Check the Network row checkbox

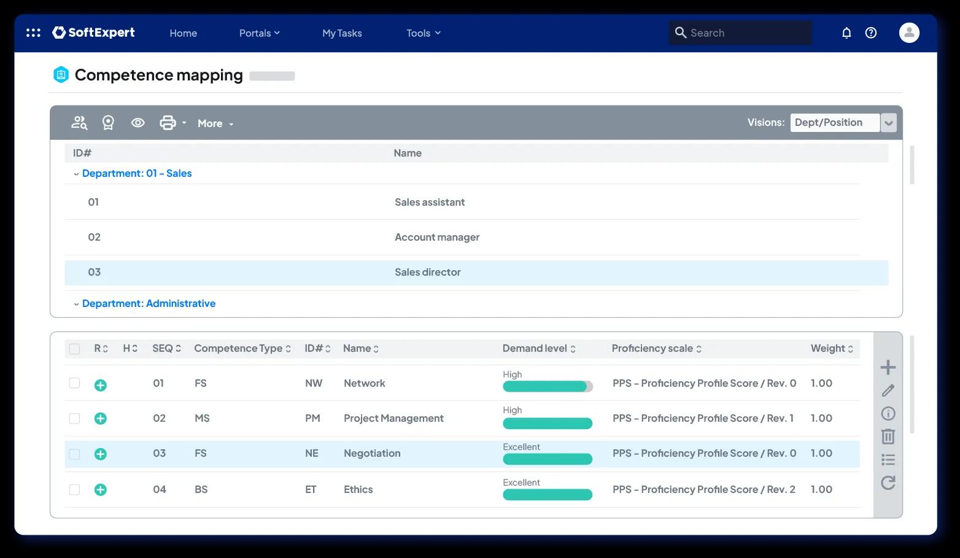[74, 383]
